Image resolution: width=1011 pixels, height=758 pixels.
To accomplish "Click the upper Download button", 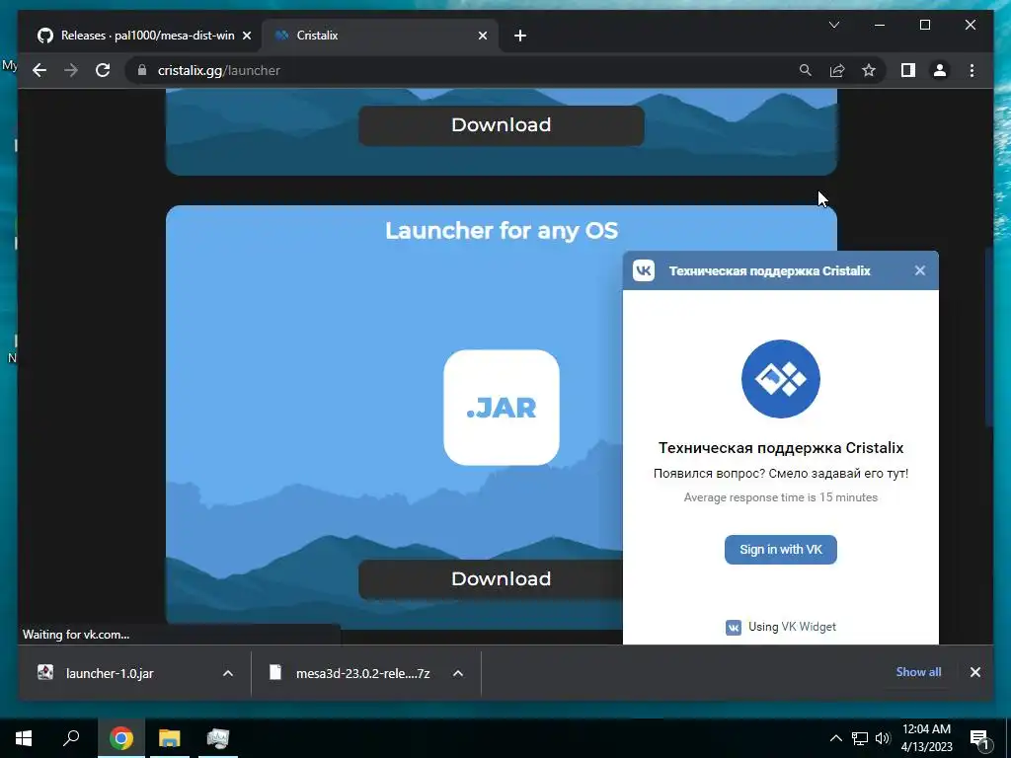I will tap(501, 125).
